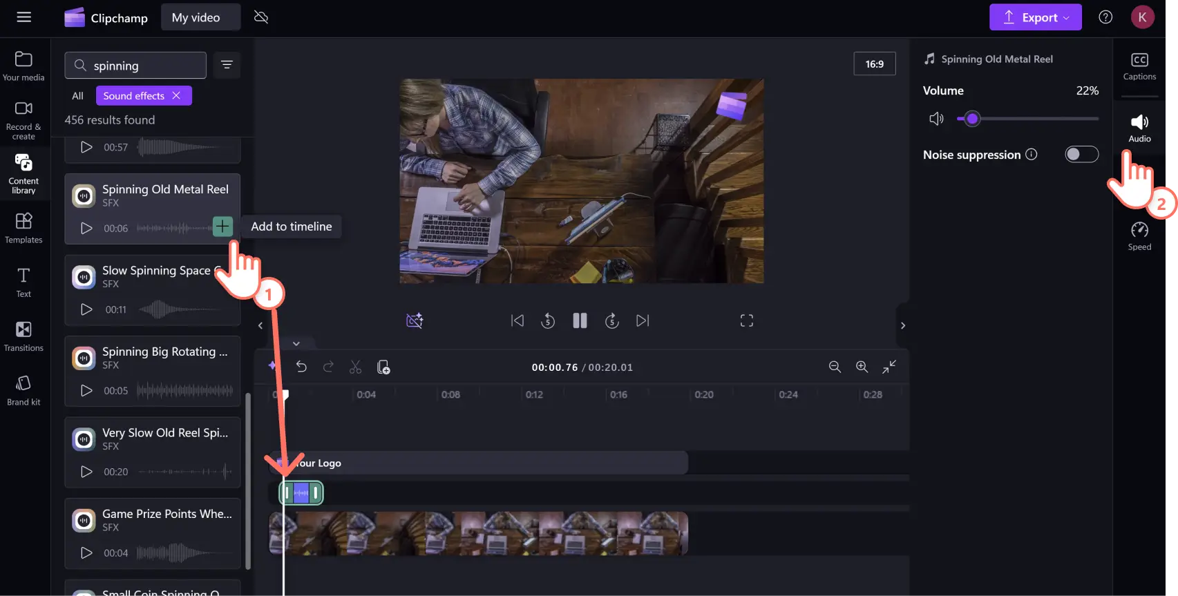Click the 0:16 timeline ruler mark

(x=618, y=394)
